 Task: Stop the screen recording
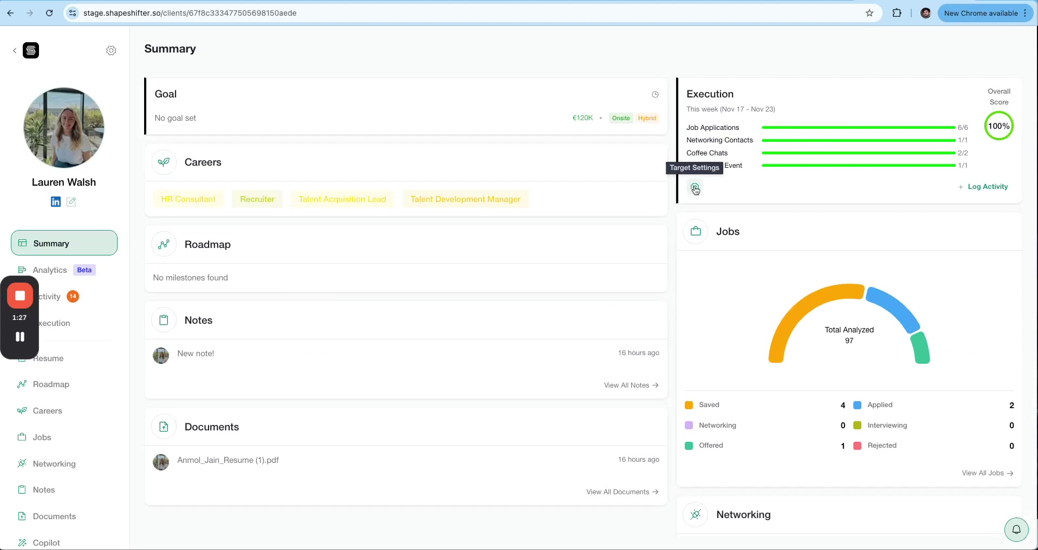(20, 296)
